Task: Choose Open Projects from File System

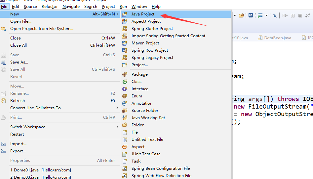Action: point(60,29)
